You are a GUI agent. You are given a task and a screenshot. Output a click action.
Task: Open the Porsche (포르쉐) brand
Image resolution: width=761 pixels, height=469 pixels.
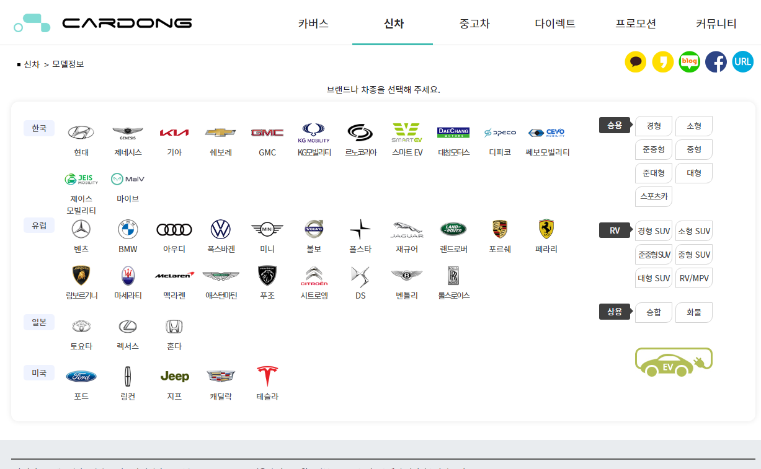click(500, 229)
